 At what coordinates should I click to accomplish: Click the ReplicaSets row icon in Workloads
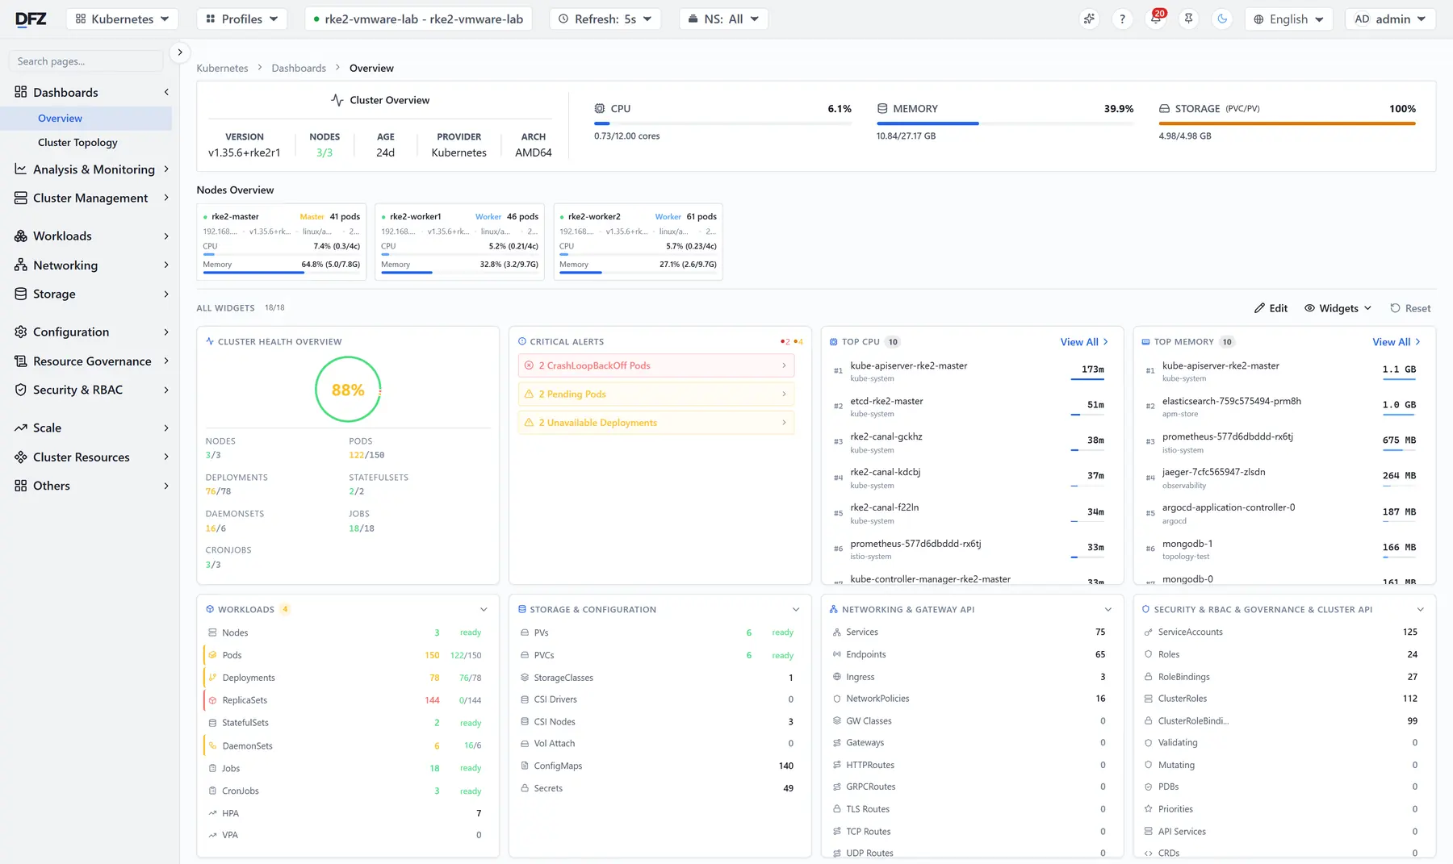coord(212,700)
